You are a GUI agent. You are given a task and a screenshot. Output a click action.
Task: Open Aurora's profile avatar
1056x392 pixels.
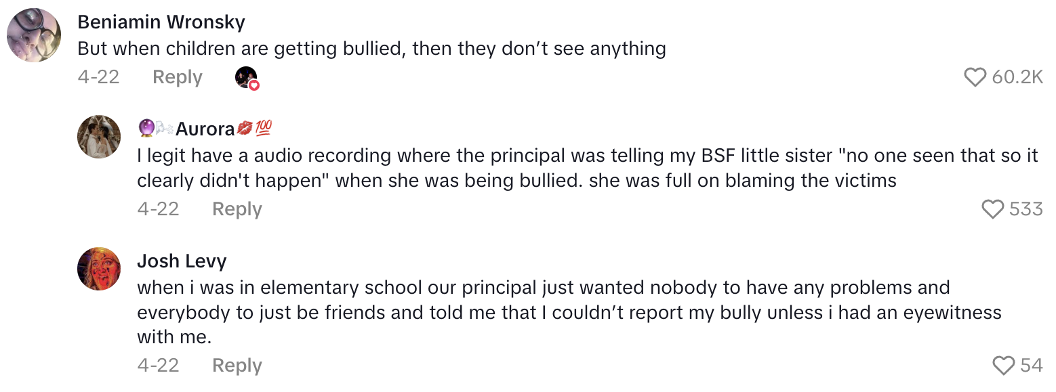[x=99, y=137]
